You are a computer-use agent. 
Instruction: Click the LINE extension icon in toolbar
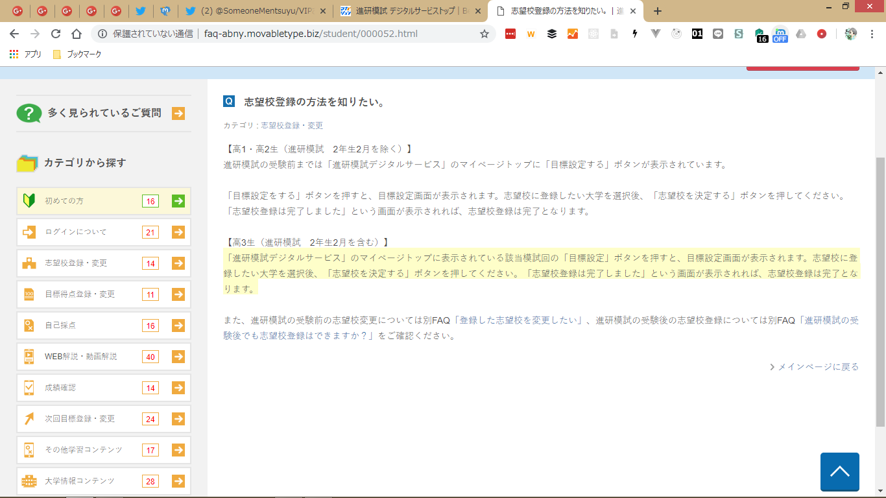click(x=717, y=34)
